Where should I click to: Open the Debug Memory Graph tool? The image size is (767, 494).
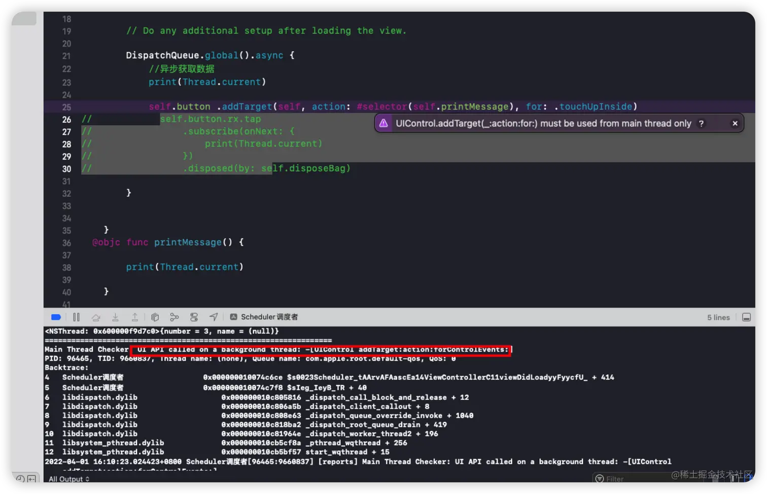click(x=175, y=317)
